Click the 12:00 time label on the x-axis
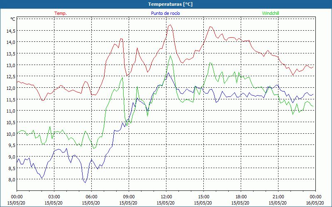 coord(166,197)
